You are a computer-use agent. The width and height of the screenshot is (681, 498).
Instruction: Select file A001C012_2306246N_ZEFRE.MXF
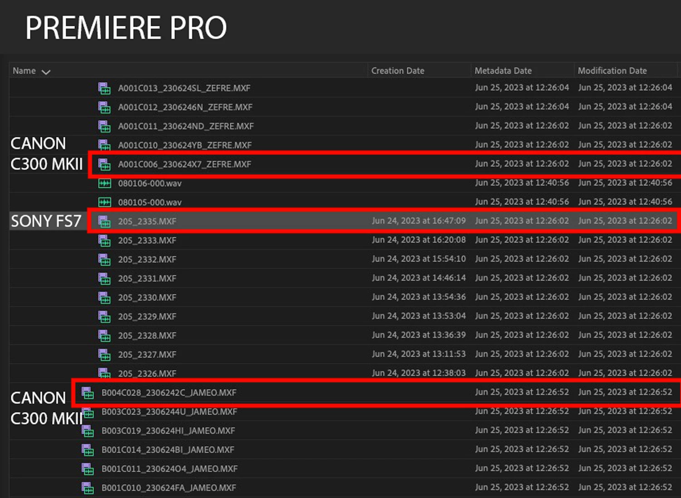[x=185, y=107]
